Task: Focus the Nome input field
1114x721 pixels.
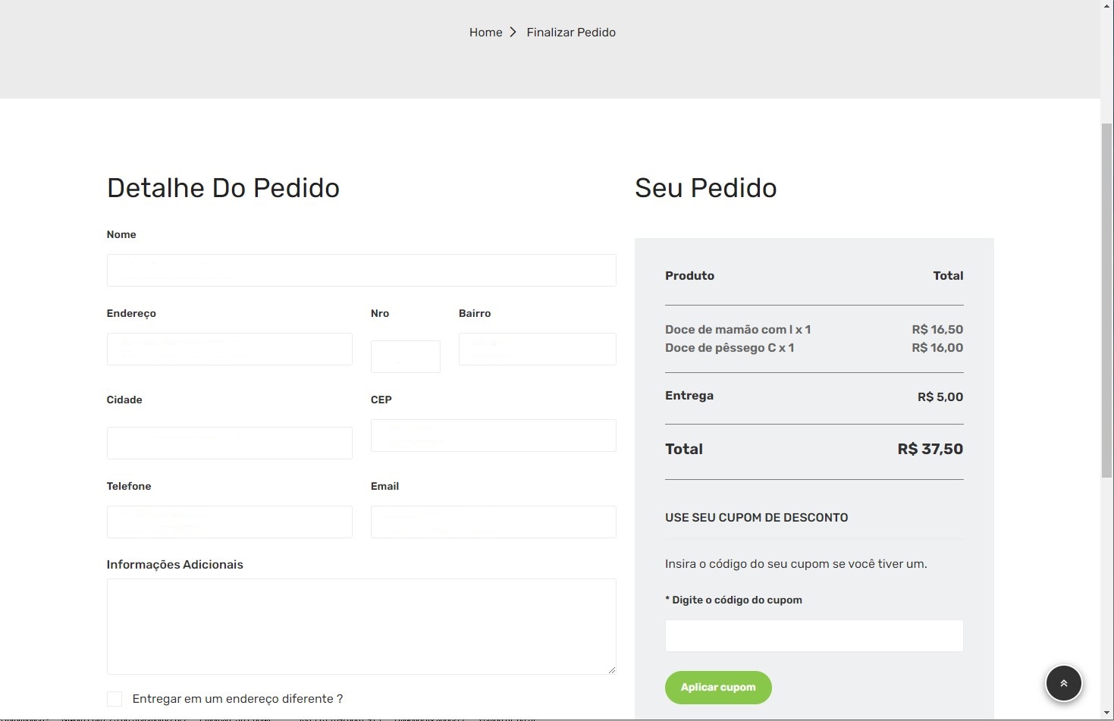Action: point(361,270)
